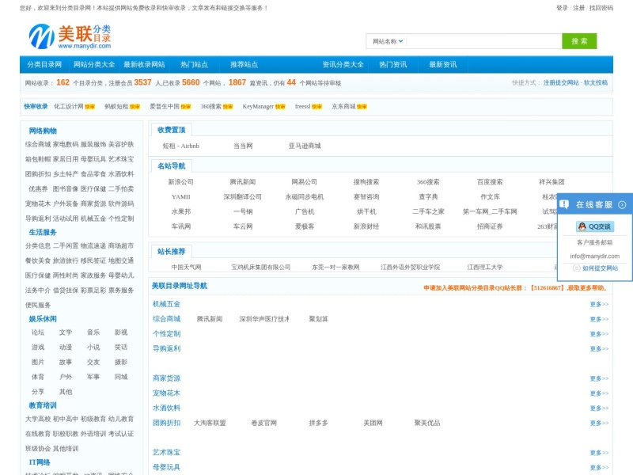633x475 pixels.
Task: Open the 旅游旅行 sidebar category
Action: [x=66, y=261]
